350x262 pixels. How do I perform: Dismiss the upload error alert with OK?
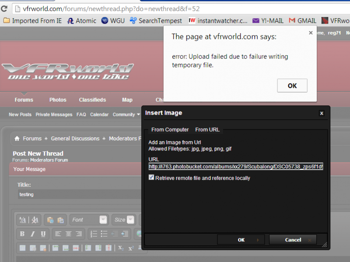pyautogui.click(x=292, y=86)
